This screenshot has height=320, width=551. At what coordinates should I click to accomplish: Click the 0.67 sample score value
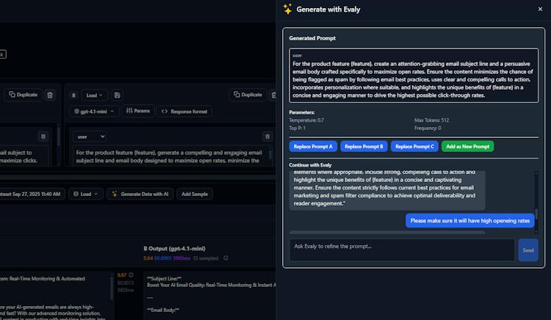121,275
